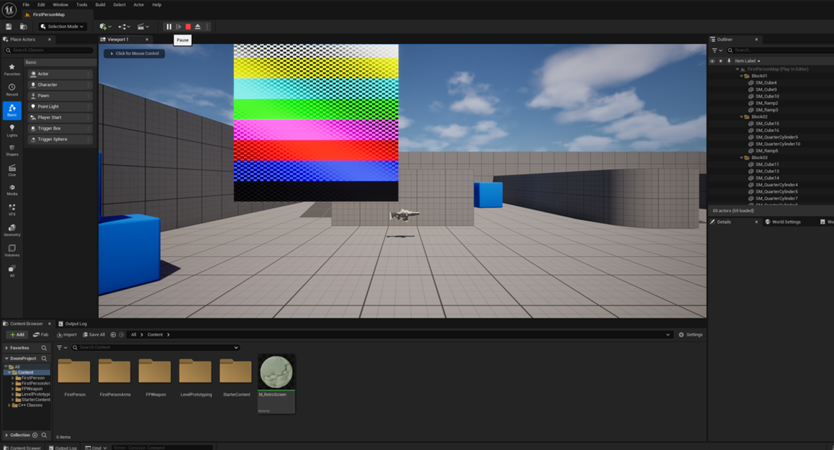Screen dimensions: 834x450
Task: Open the File menu
Action: point(26,5)
